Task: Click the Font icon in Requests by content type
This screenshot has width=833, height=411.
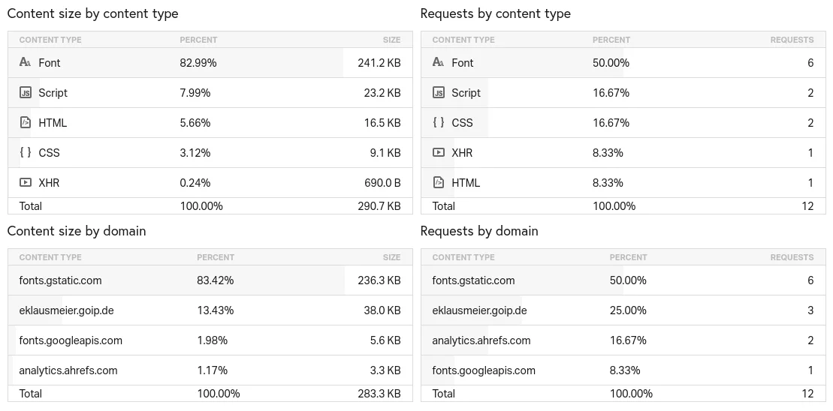Action: coord(439,63)
